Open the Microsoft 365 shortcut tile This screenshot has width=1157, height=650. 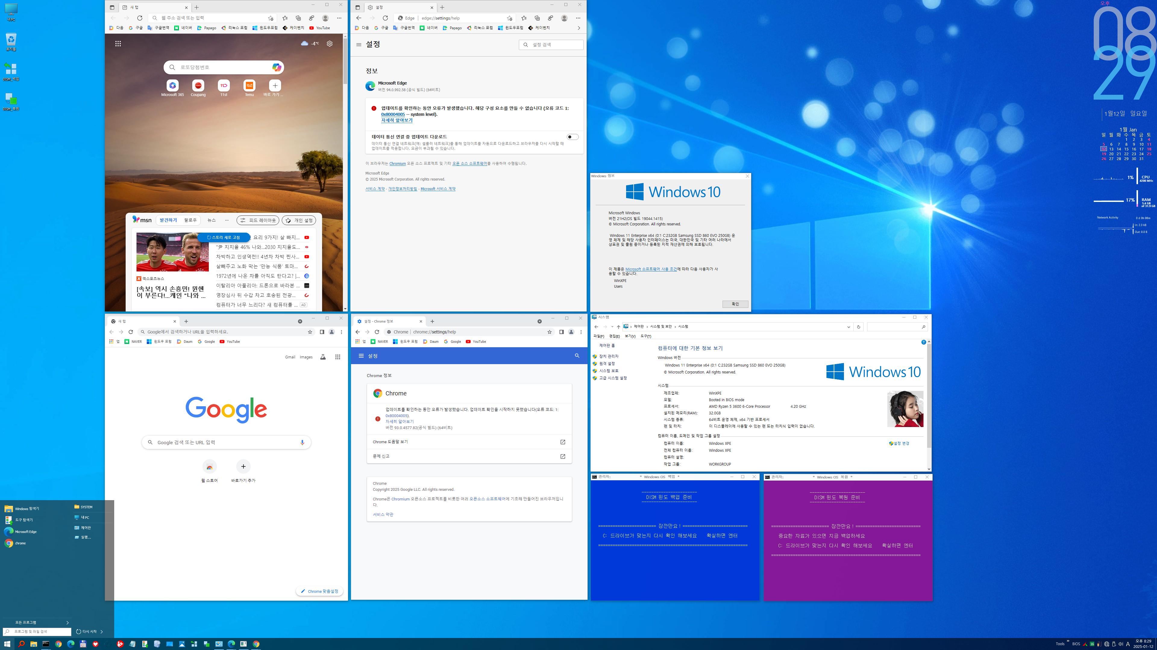click(172, 88)
